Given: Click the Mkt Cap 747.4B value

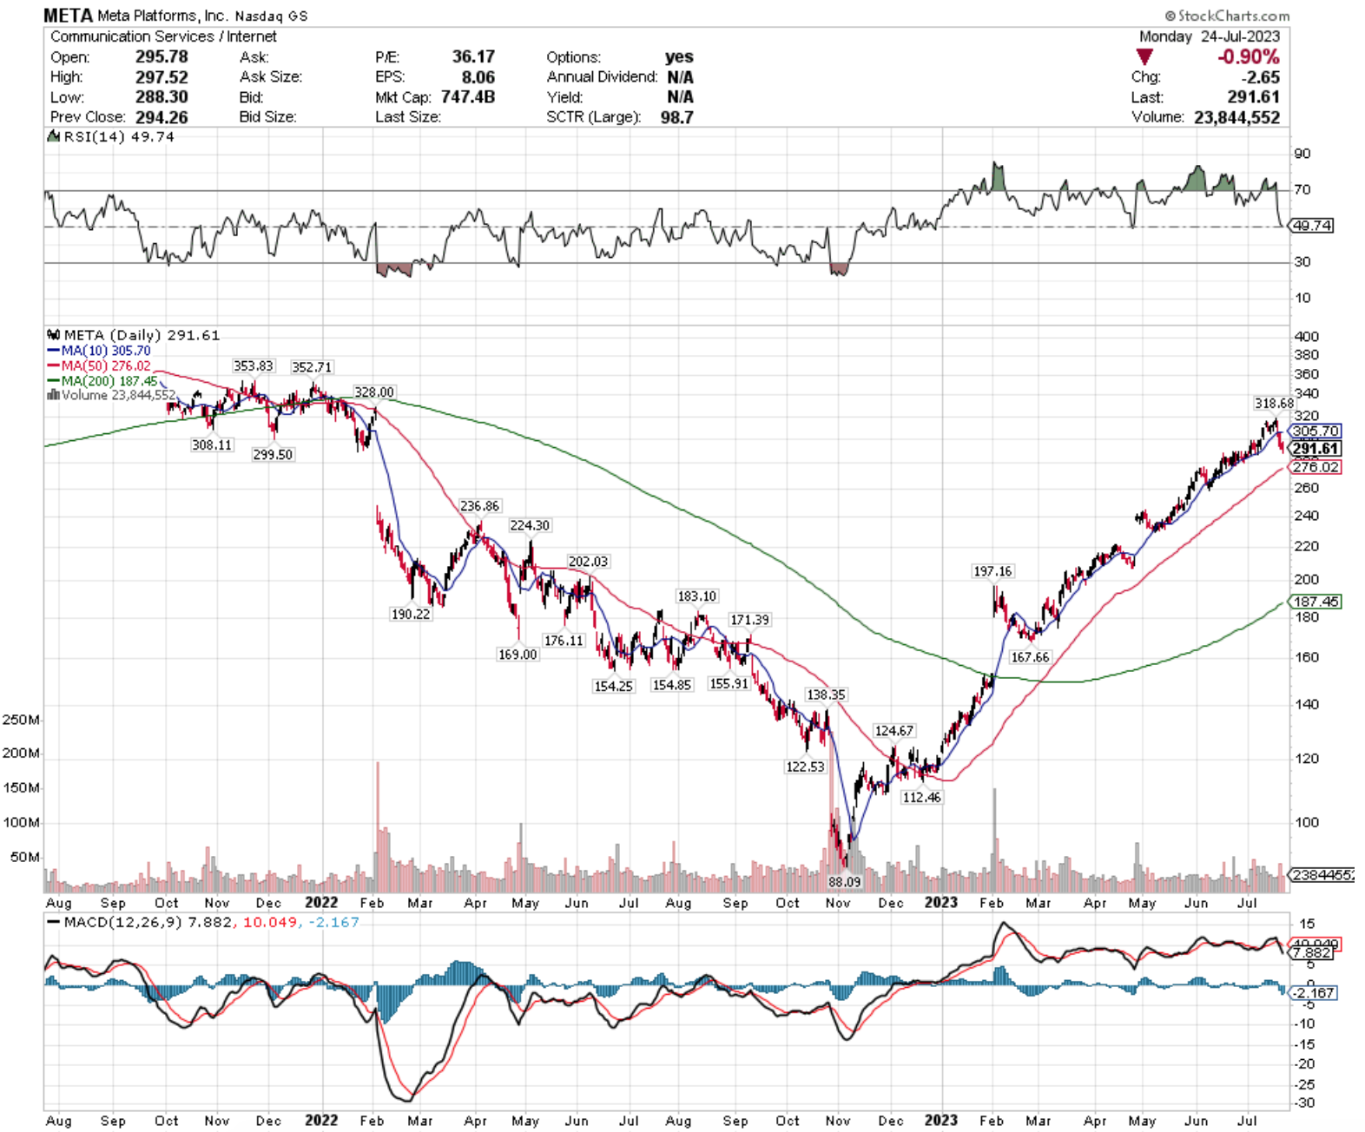Looking at the screenshot, I should 468,97.
